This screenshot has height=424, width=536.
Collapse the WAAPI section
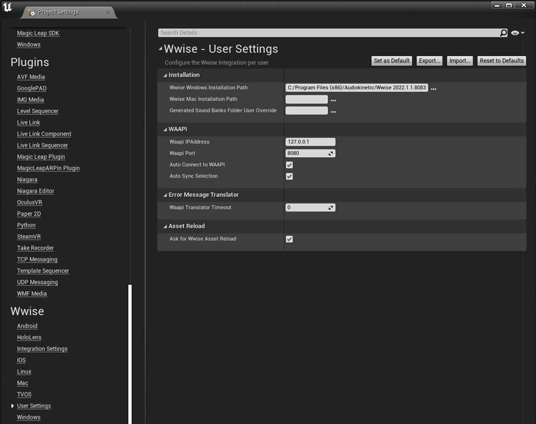click(165, 129)
